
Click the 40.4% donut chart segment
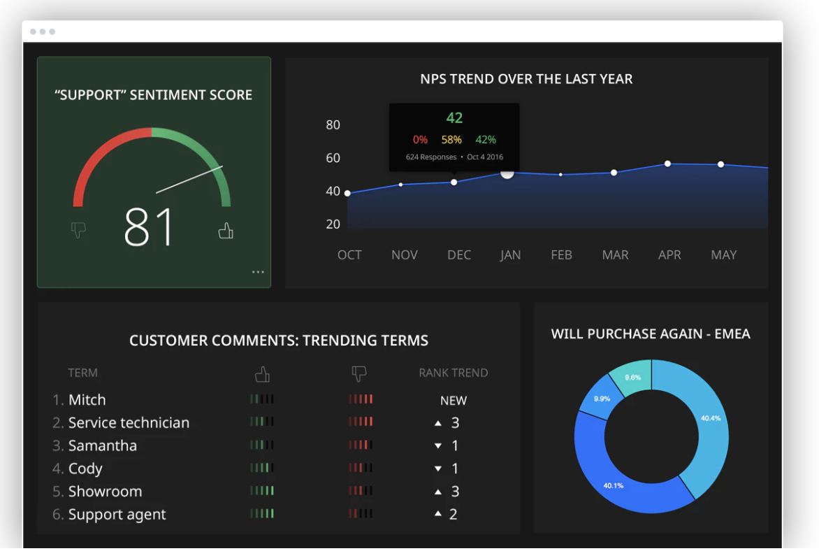[x=706, y=420]
